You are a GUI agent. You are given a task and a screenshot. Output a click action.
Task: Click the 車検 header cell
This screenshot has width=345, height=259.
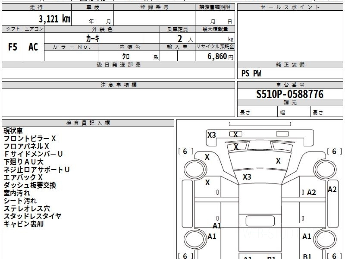tap(93, 7)
